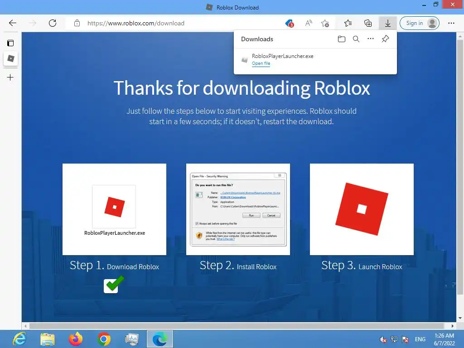Open the network tray icon
This screenshot has width=464, height=348.
click(x=394, y=339)
